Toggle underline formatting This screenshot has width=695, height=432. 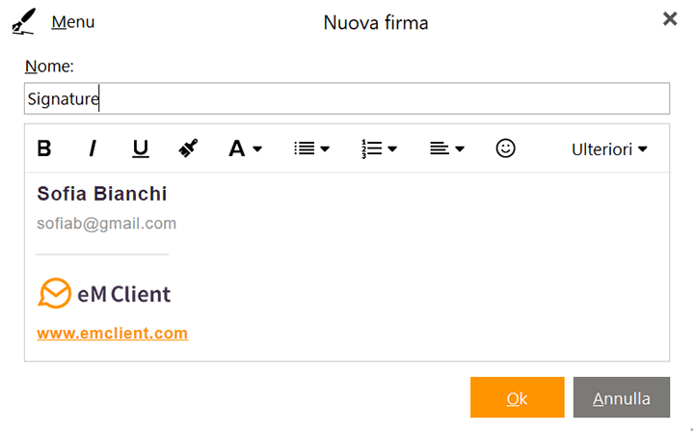(x=141, y=148)
